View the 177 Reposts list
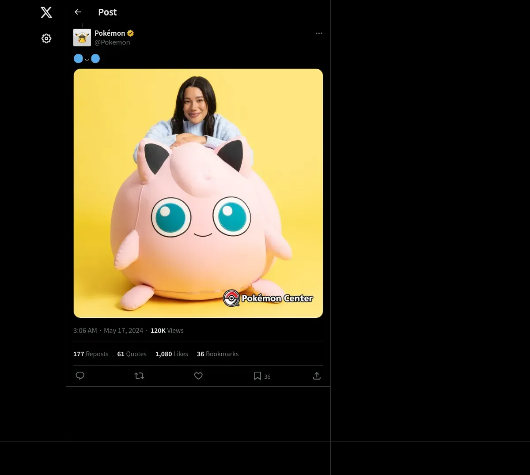 91,354
